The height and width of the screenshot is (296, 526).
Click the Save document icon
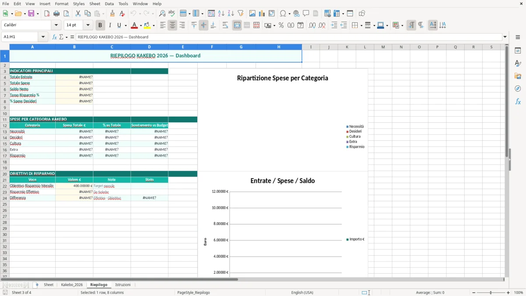pos(31,14)
